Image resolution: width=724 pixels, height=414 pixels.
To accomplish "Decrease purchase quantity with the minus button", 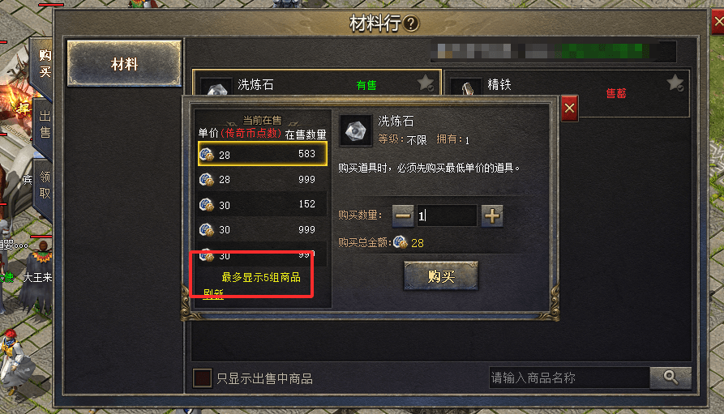I will 403,216.
